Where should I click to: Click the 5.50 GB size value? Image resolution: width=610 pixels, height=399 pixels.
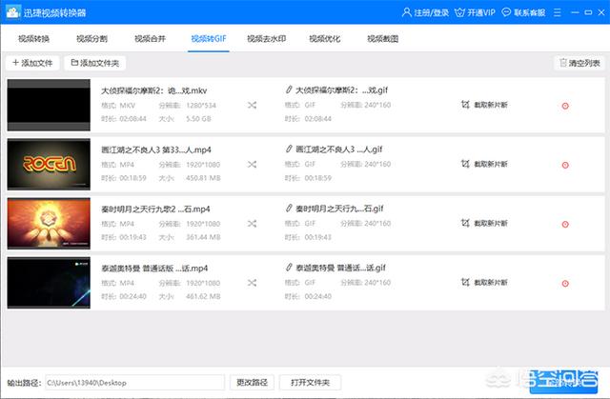click(x=198, y=119)
